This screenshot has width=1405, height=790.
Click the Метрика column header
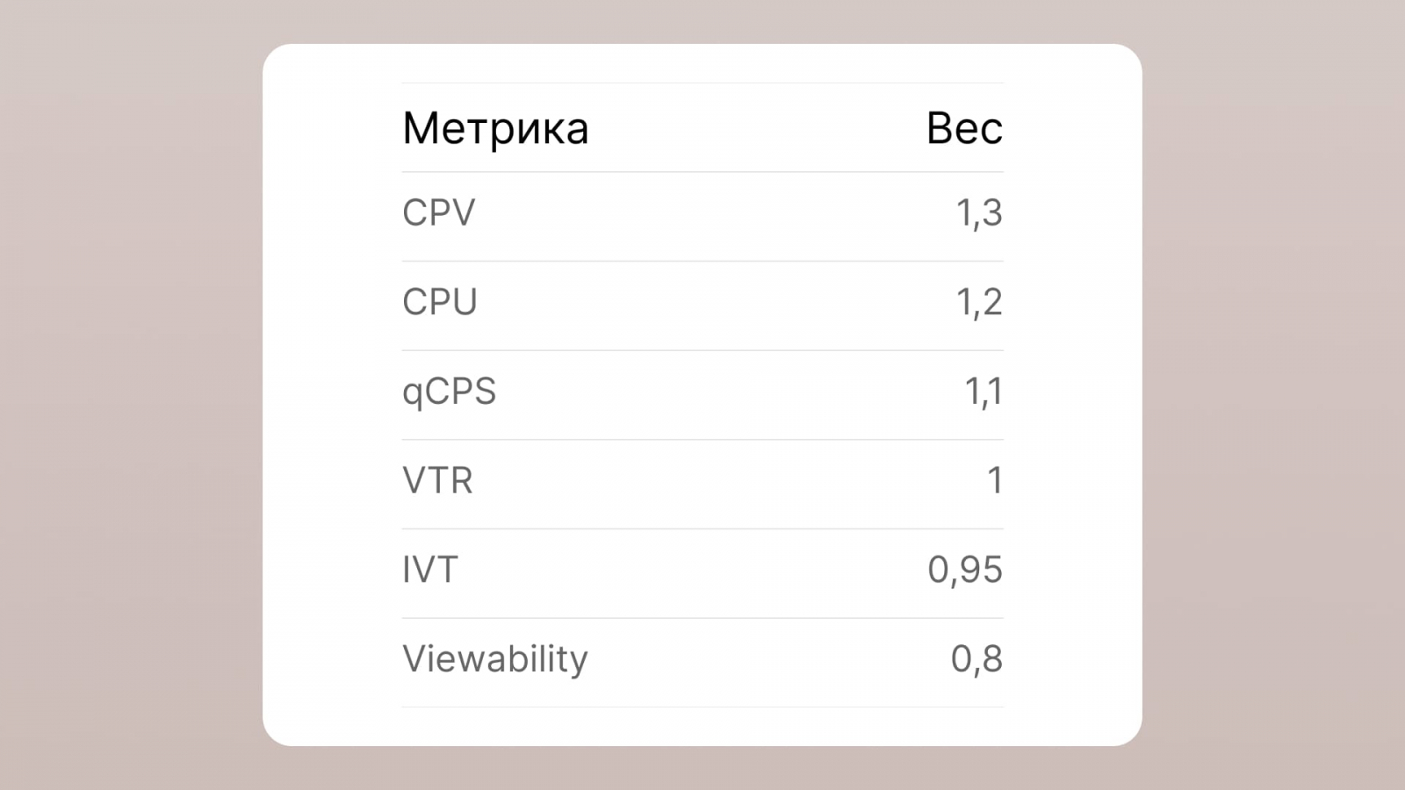[x=495, y=128]
